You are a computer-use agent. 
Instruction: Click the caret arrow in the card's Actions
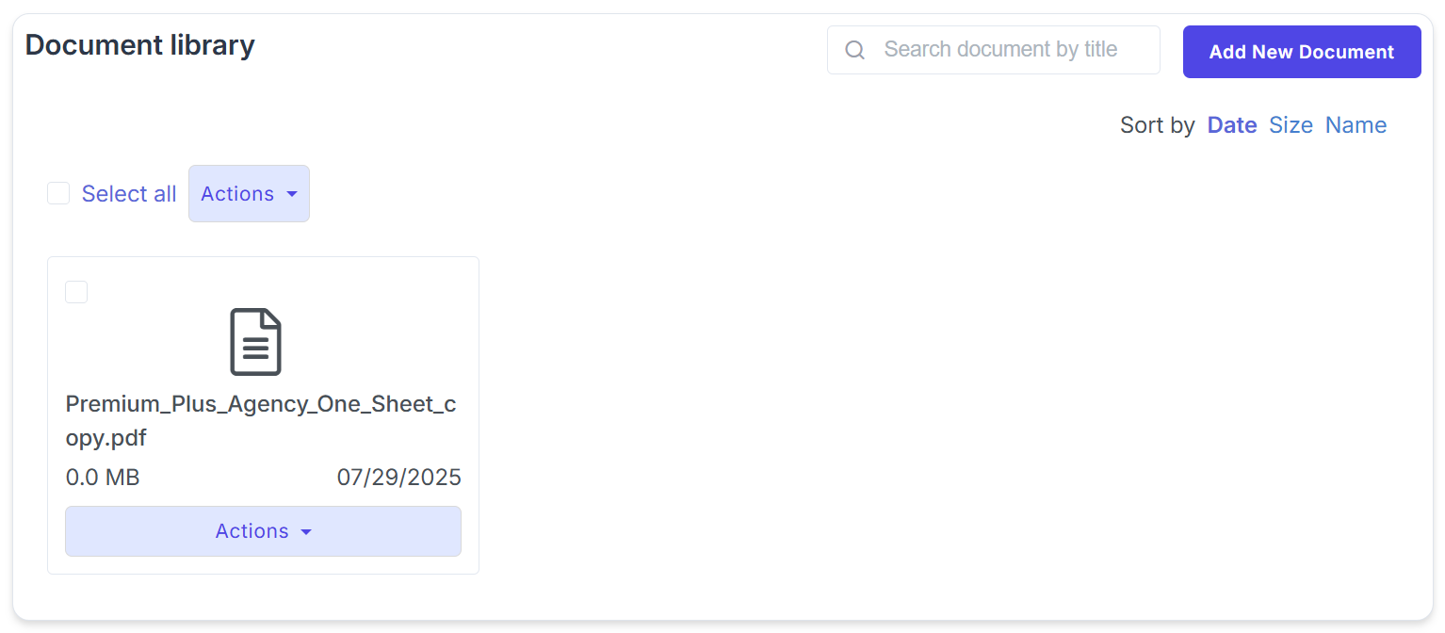tap(306, 532)
